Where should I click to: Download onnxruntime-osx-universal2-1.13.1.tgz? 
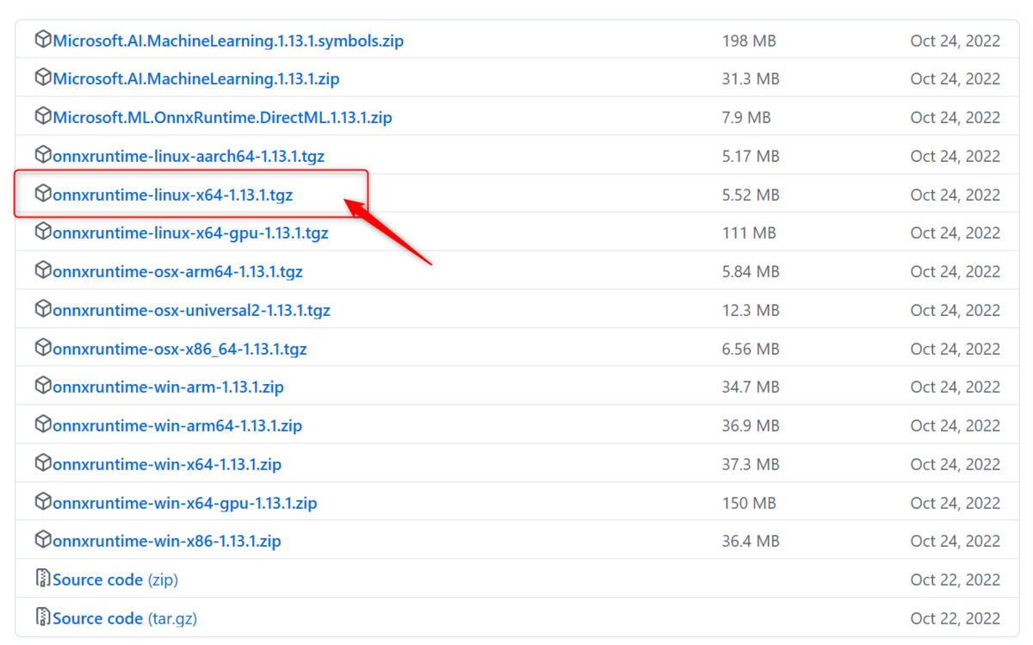tap(192, 310)
